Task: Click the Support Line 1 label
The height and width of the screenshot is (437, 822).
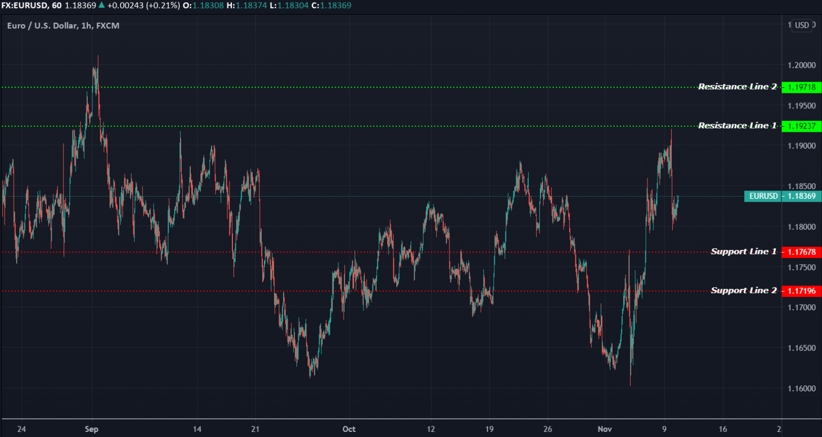Action: pyautogui.click(x=744, y=251)
